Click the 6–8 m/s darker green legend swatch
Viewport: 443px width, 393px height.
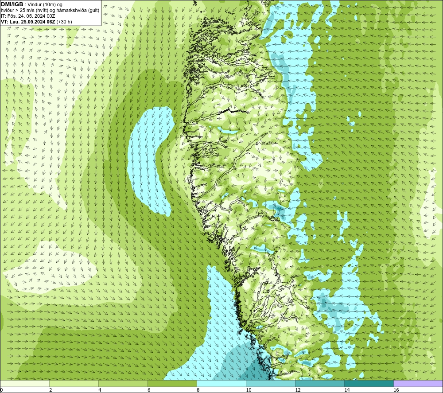[x=172, y=383]
